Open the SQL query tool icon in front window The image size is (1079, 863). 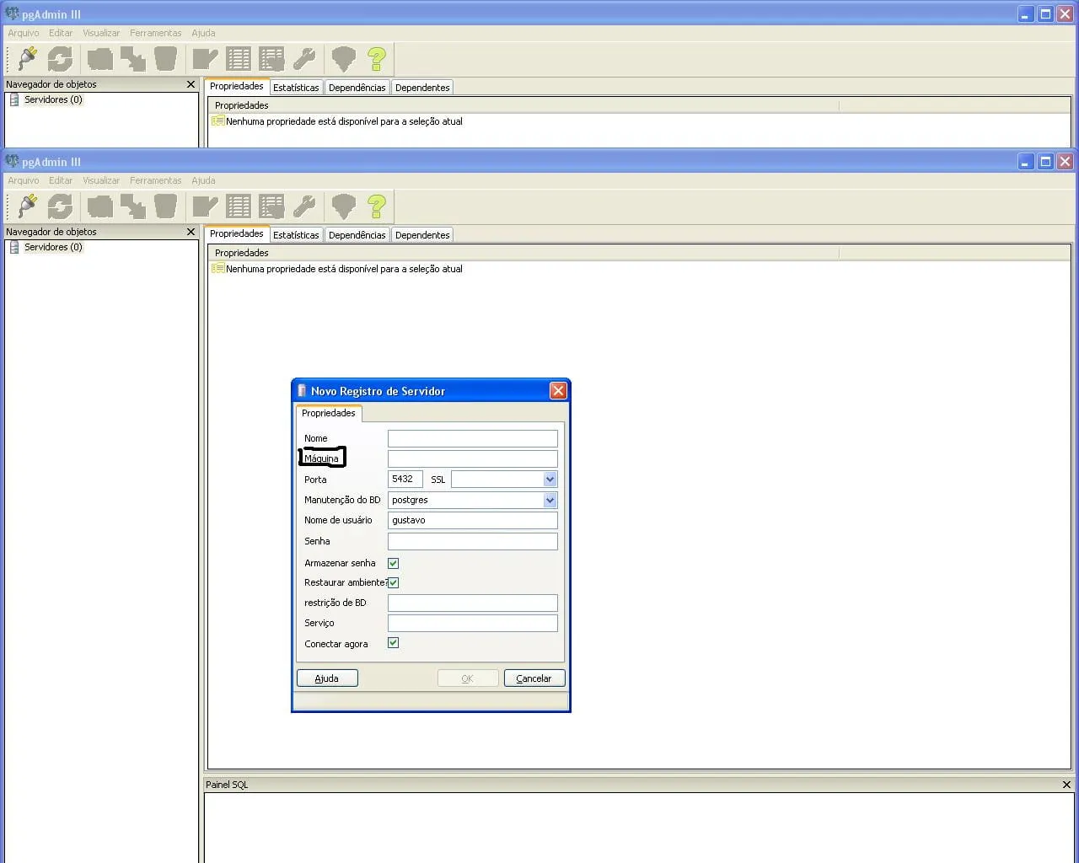206,206
